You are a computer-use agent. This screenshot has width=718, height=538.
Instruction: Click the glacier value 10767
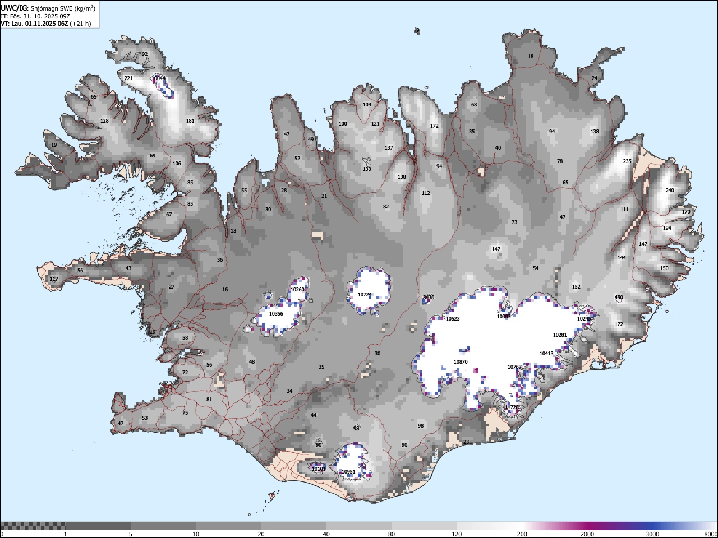(514, 367)
